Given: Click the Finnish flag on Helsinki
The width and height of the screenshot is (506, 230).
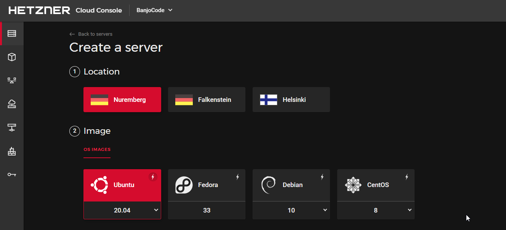Looking at the screenshot, I should click(x=269, y=100).
